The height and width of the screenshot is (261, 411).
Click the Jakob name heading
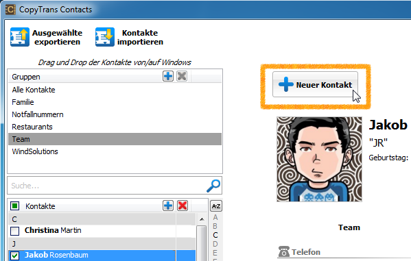pyautogui.click(x=388, y=125)
